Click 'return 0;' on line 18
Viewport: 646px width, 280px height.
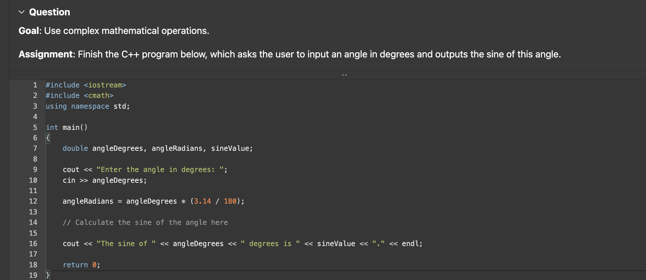(x=81, y=265)
